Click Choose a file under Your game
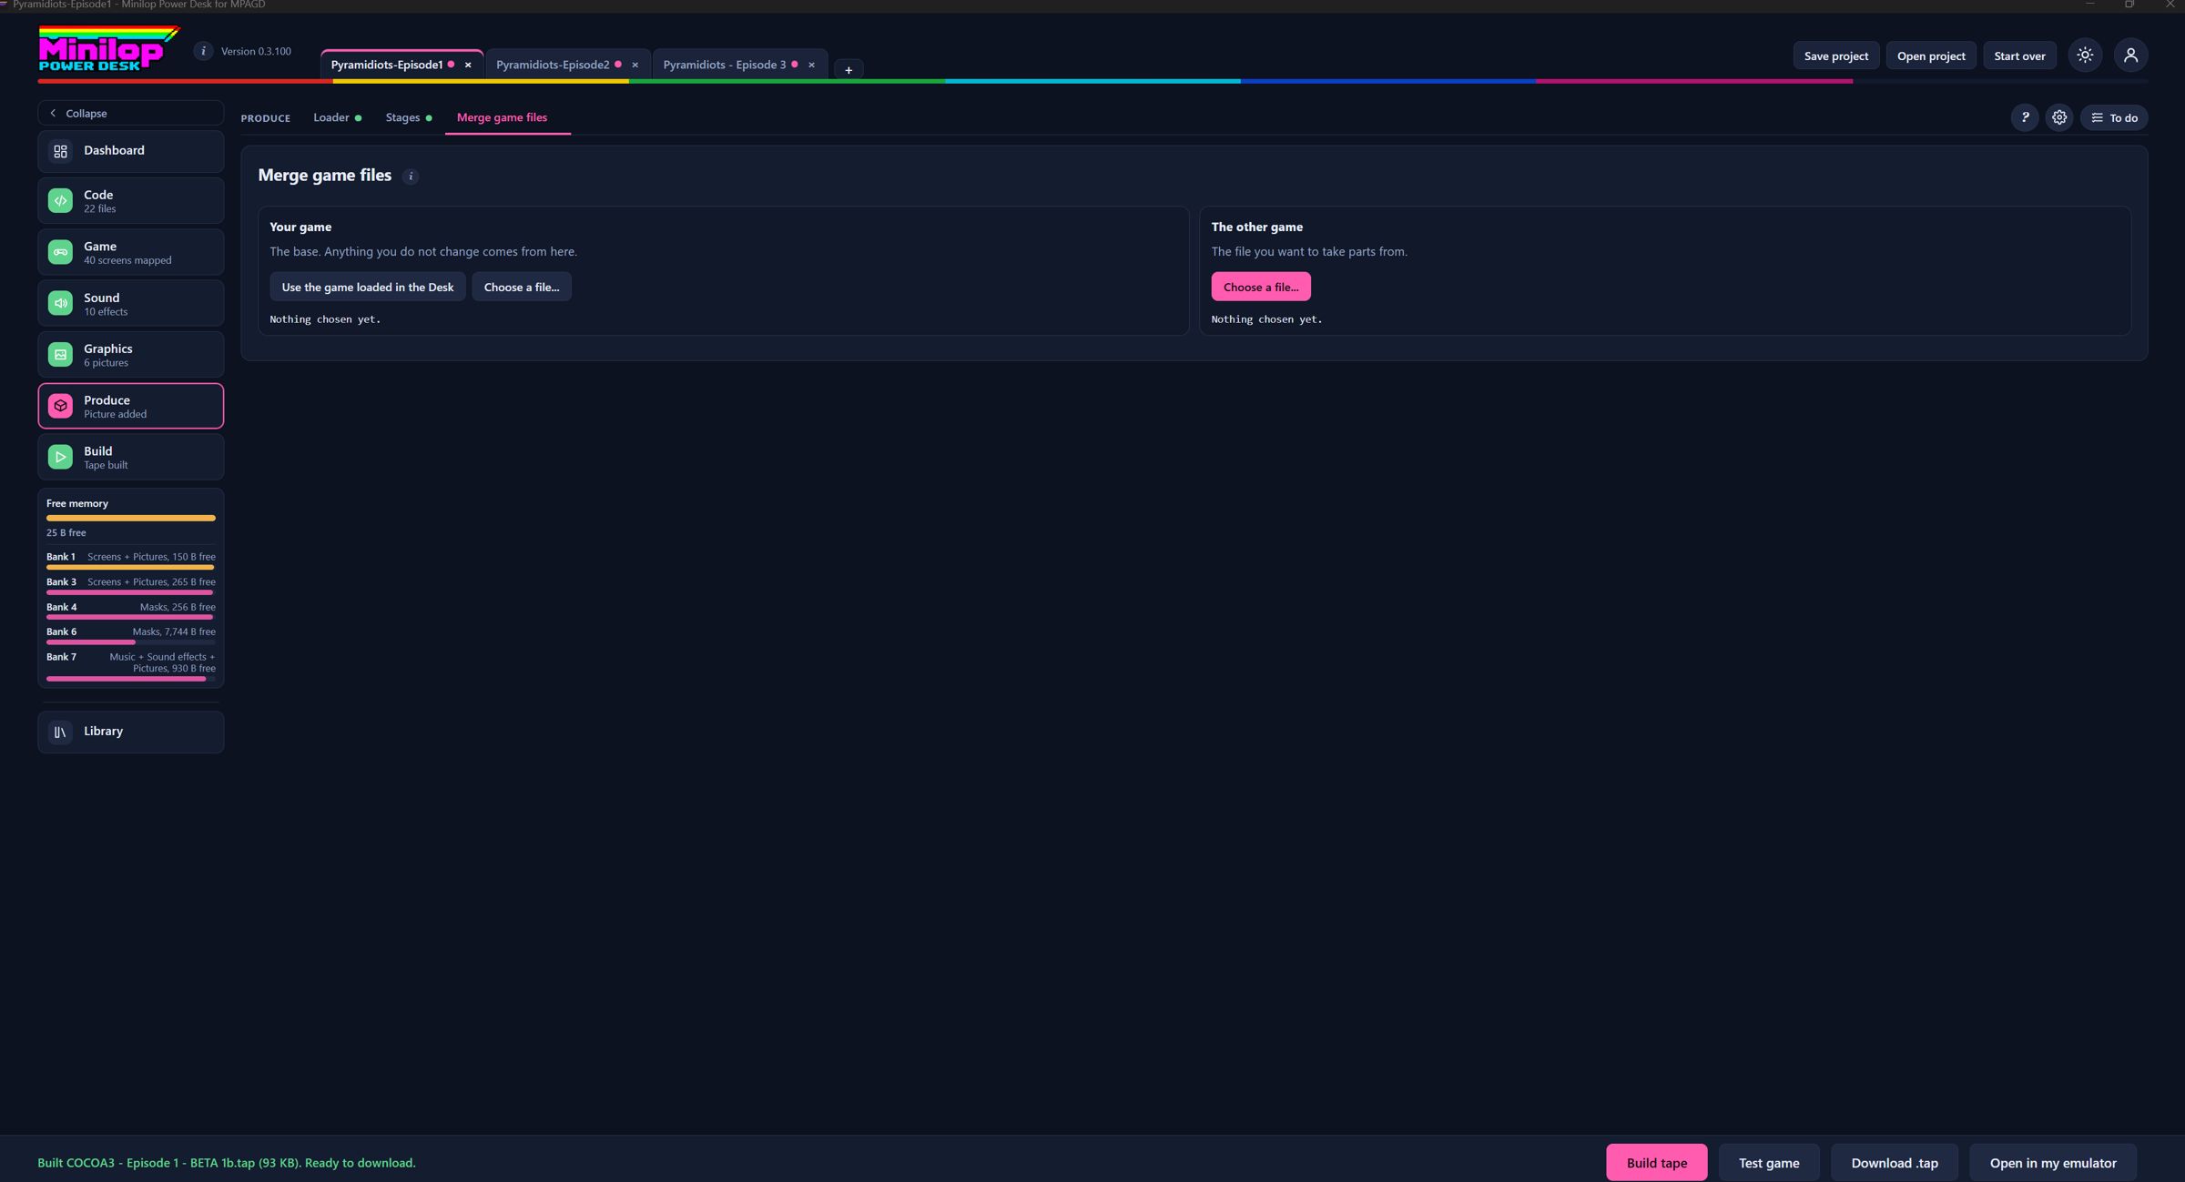 coord(522,287)
